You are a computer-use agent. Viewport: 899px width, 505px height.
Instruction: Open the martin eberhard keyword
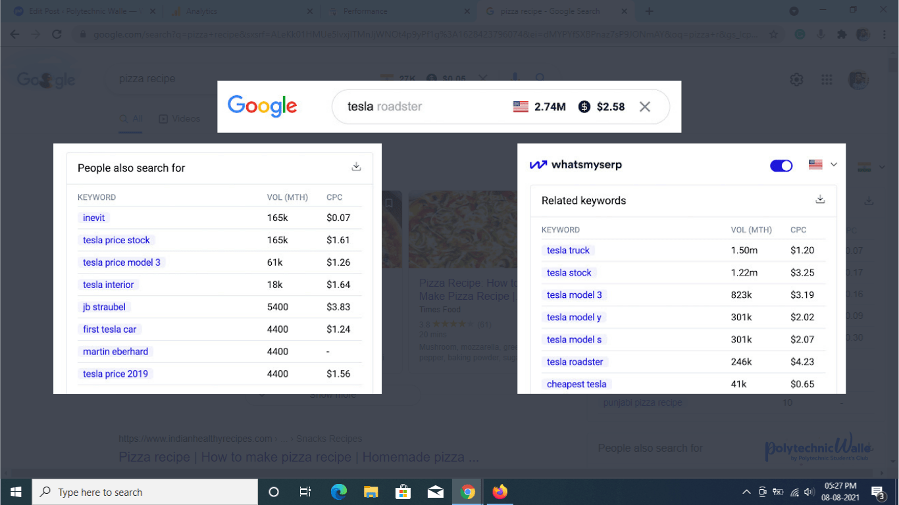click(115, 352)
